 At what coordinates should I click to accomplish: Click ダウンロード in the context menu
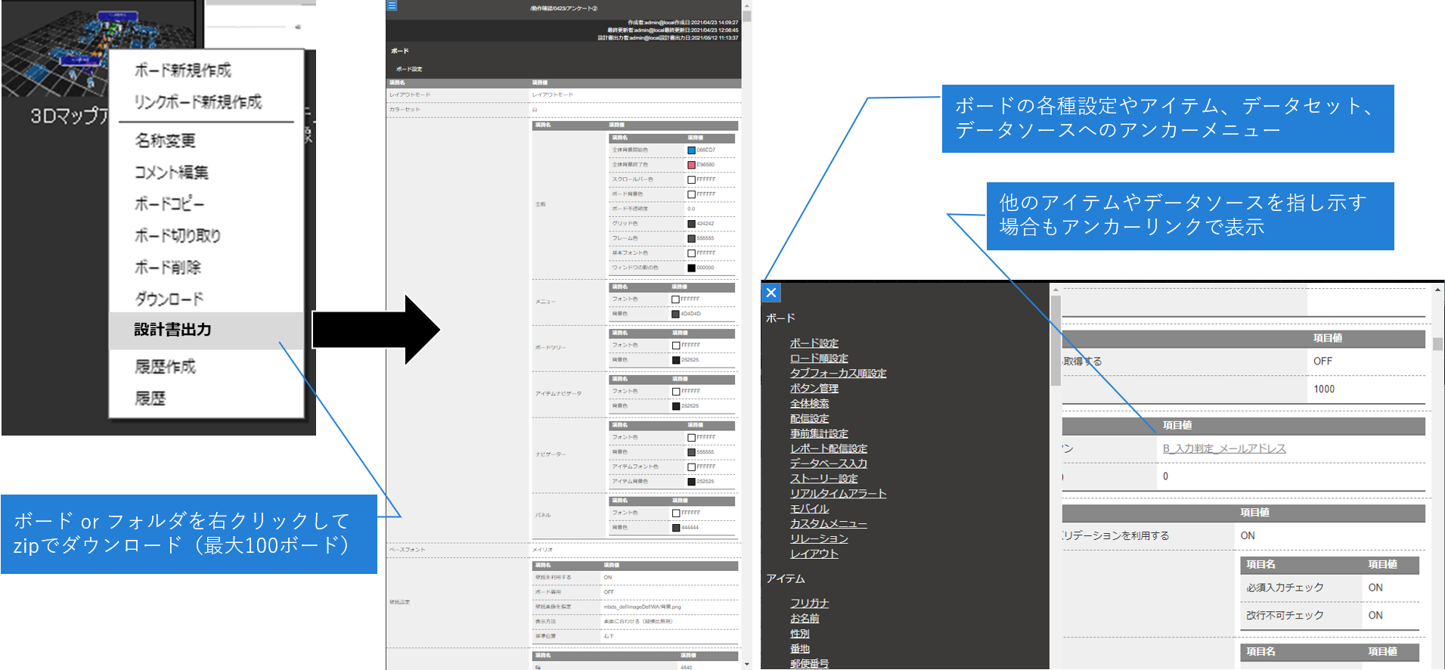coord(169,299)
